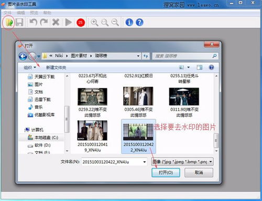Click the zoom 1:1 magnifier icon
Image resolution: width=262 pixels, height=201 pixels.
click(105, 23)
